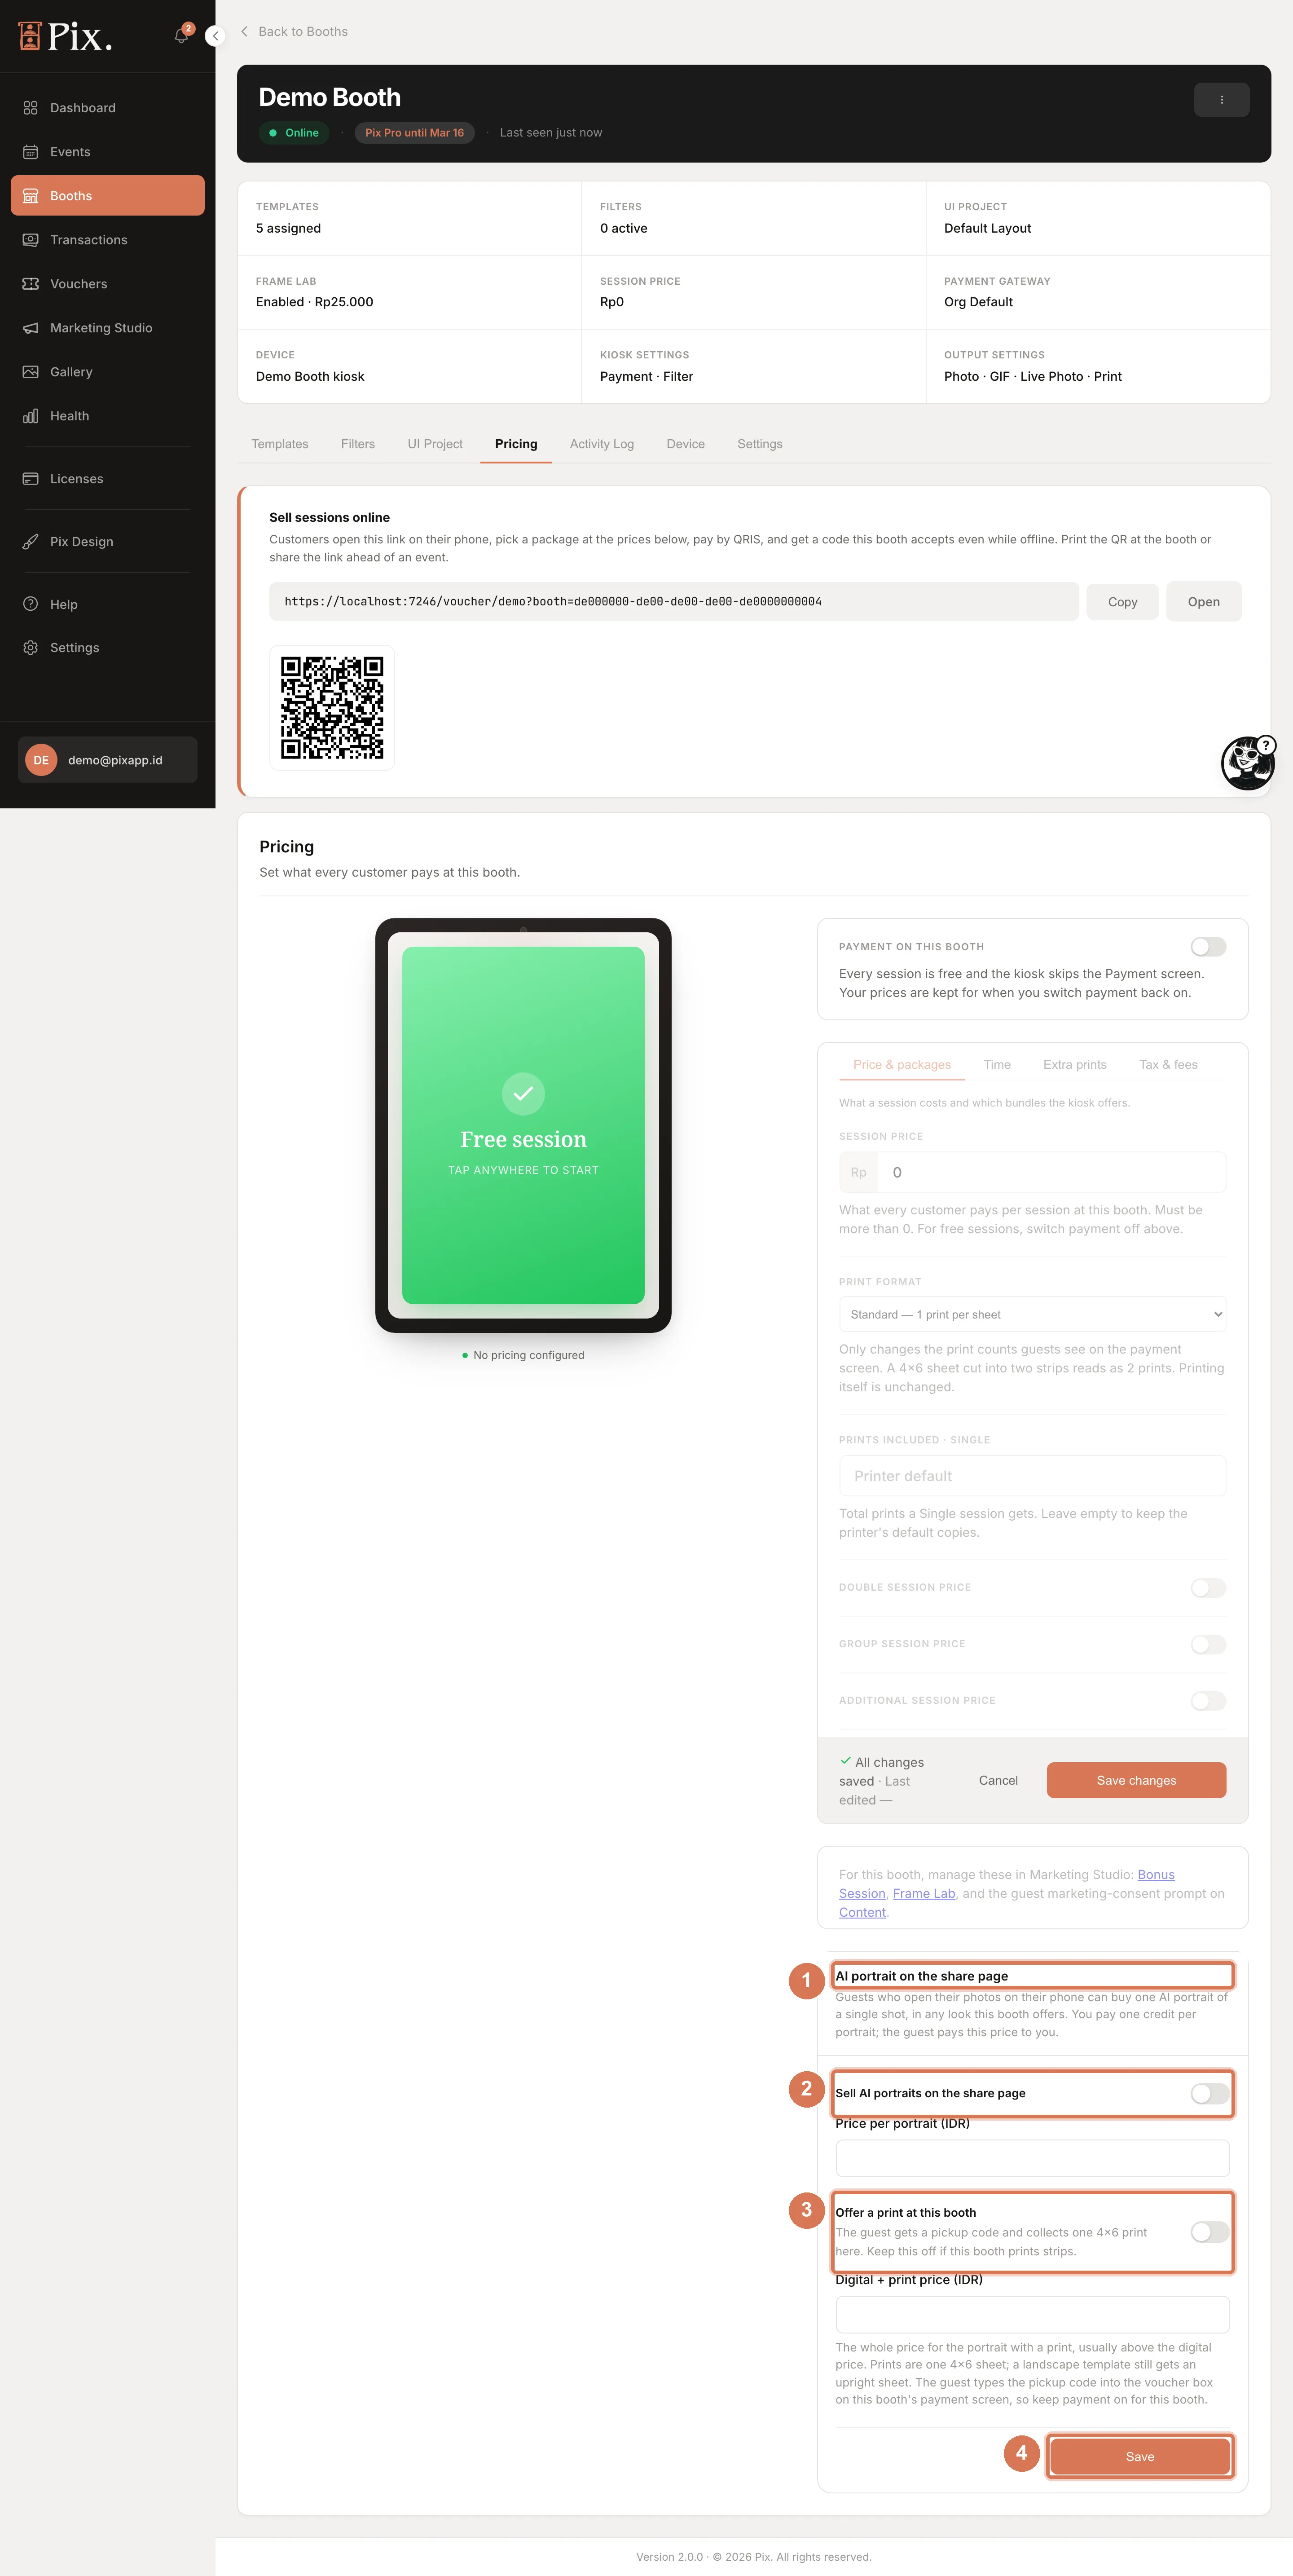Enable the Double session price toggle
Viewport: 1293px width, 2576px height.
point(1208,1588)
